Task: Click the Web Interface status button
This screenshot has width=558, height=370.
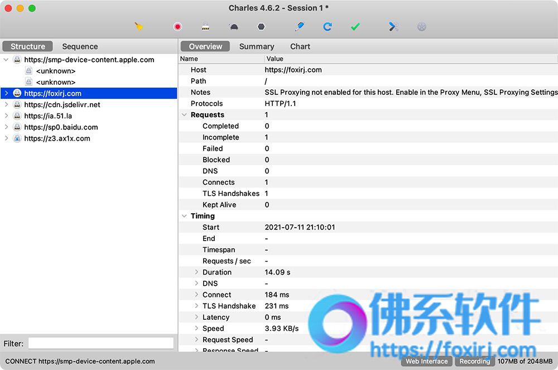Action: pyautogui.click(x=427, y=361)
